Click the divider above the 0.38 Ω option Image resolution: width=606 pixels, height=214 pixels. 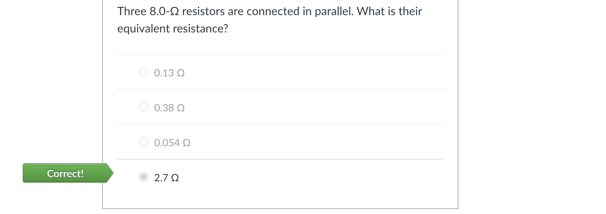pyautogui.click(x=280, y=89)
